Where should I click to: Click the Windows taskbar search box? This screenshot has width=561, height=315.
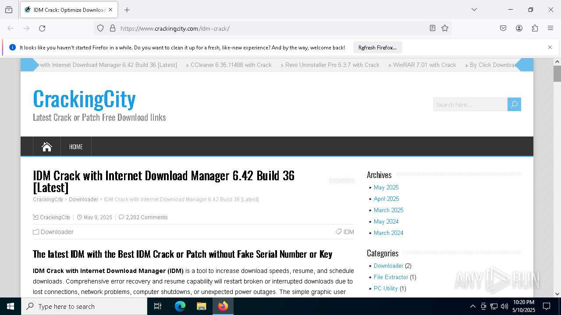point(84,306)
